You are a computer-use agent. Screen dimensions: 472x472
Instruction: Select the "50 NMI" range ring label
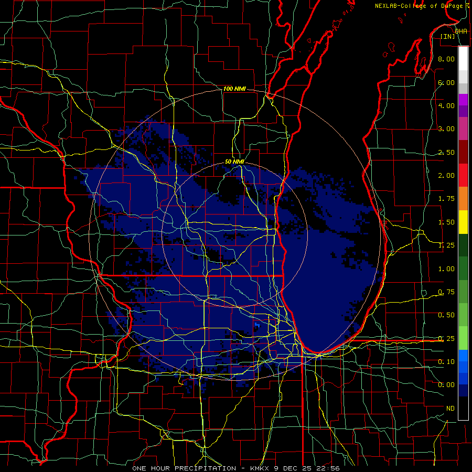coord(234,162)
